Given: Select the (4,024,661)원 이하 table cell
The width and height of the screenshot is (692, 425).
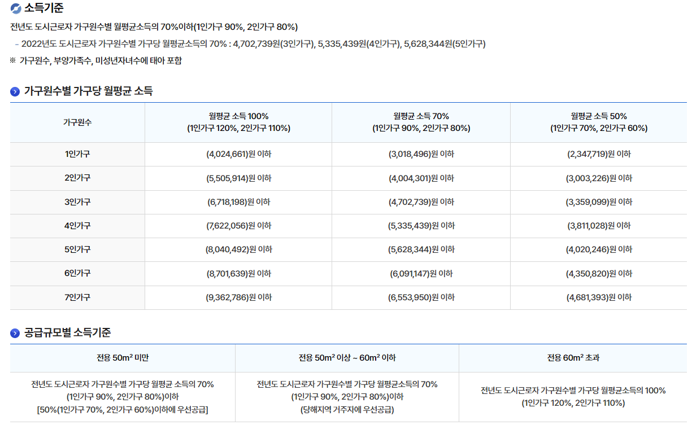Looking at the screenshot, I should (238, 154).
